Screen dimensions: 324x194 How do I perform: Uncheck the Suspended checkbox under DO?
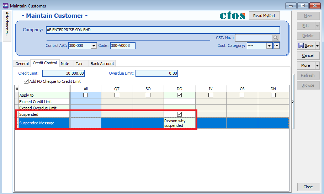click(x=180, y=114)
